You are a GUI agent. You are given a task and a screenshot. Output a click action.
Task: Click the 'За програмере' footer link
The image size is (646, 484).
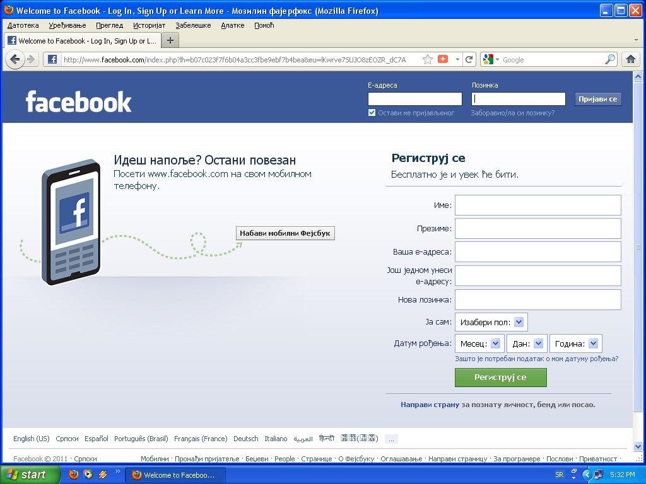517,459
